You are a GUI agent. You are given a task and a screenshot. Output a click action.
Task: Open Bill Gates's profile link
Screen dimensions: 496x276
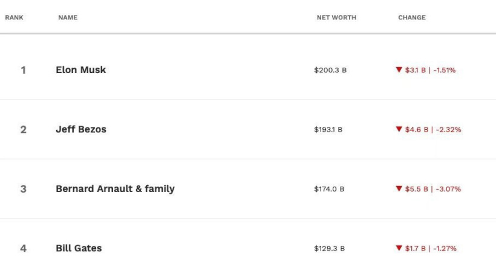[79, 248]
